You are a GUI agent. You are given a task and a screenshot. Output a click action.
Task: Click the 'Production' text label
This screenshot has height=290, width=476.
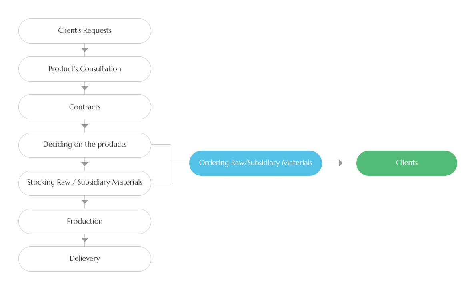pos(85,221)
